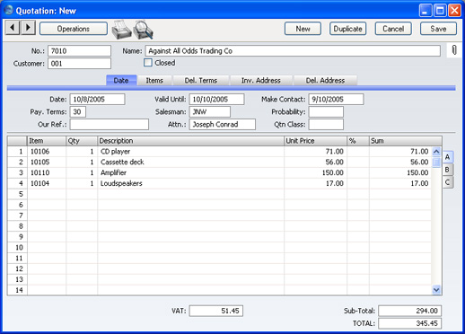This screenshot has width=465, height=334.
Task: Click the Name field Against All Odds Trading Co
Action: pos(293,51)
